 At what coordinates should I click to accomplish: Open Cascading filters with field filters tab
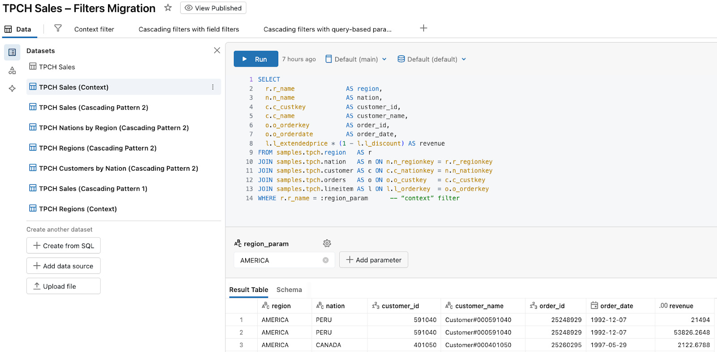(x=189, y=29)
